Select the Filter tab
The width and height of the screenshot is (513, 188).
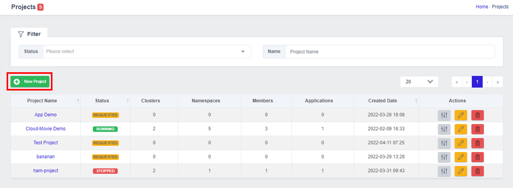(29, 34)
